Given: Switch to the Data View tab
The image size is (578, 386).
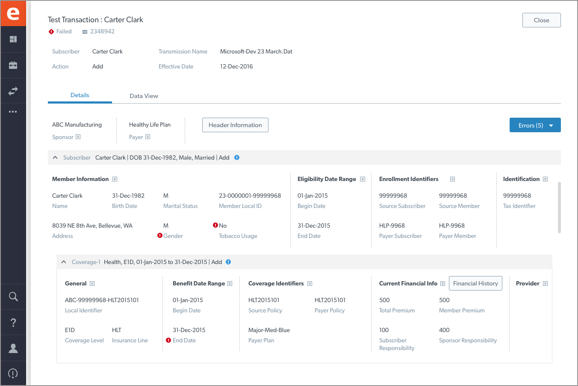Looking at the screenshot, I should [x=144, y=96].
